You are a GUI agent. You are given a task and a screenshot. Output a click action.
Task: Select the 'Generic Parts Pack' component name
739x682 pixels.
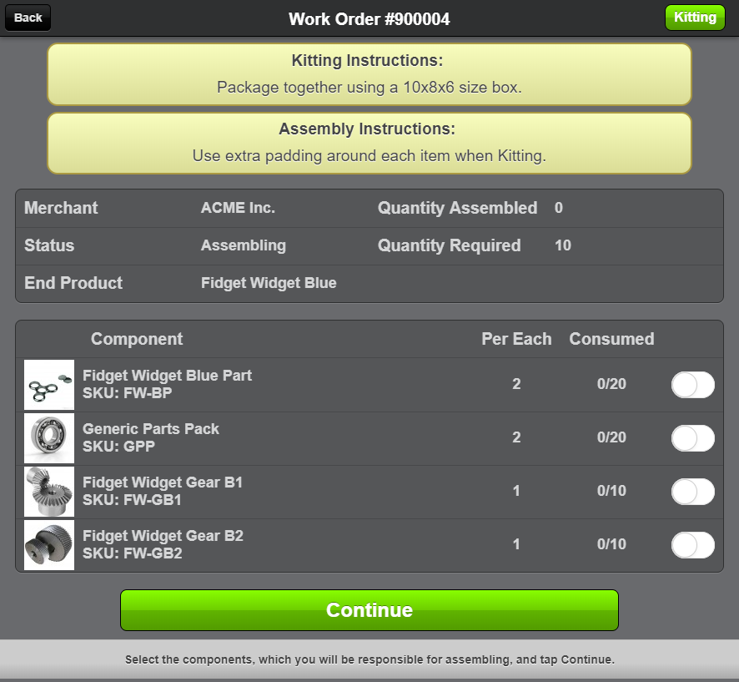(x=151, y=429)
